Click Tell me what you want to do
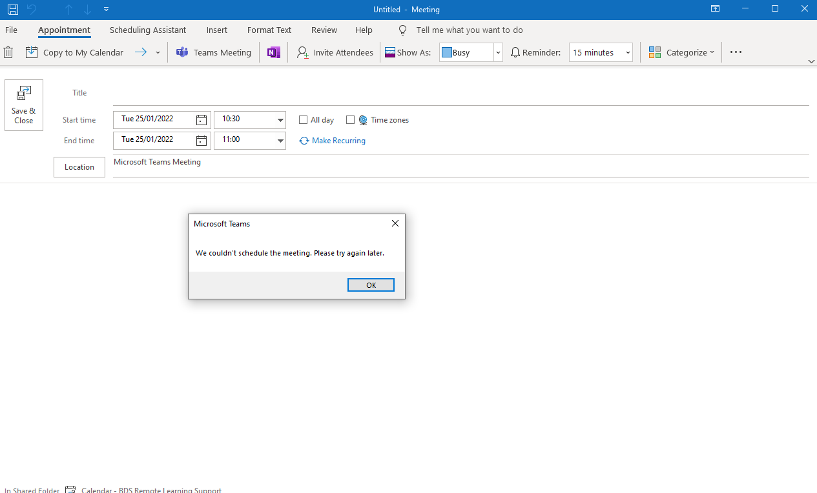This screenshot has width=817, height=493. coord(470,30)
